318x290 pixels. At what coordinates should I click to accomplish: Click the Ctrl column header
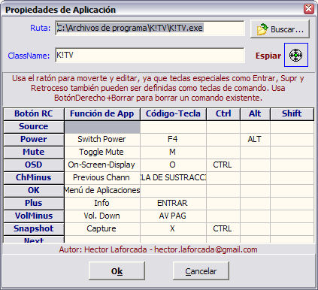[x=223, y=114]
